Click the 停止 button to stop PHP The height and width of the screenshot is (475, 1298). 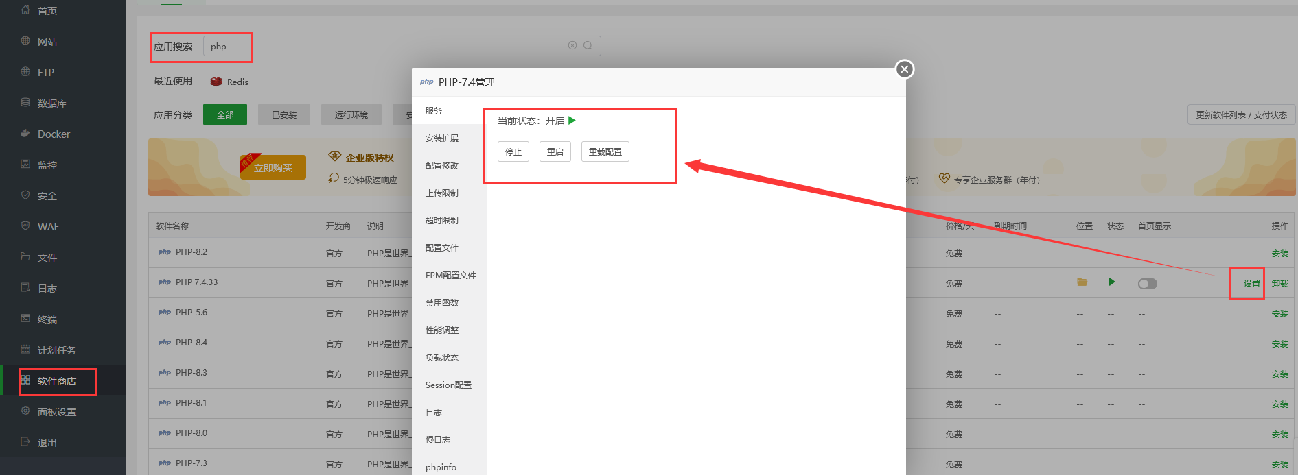513,152
